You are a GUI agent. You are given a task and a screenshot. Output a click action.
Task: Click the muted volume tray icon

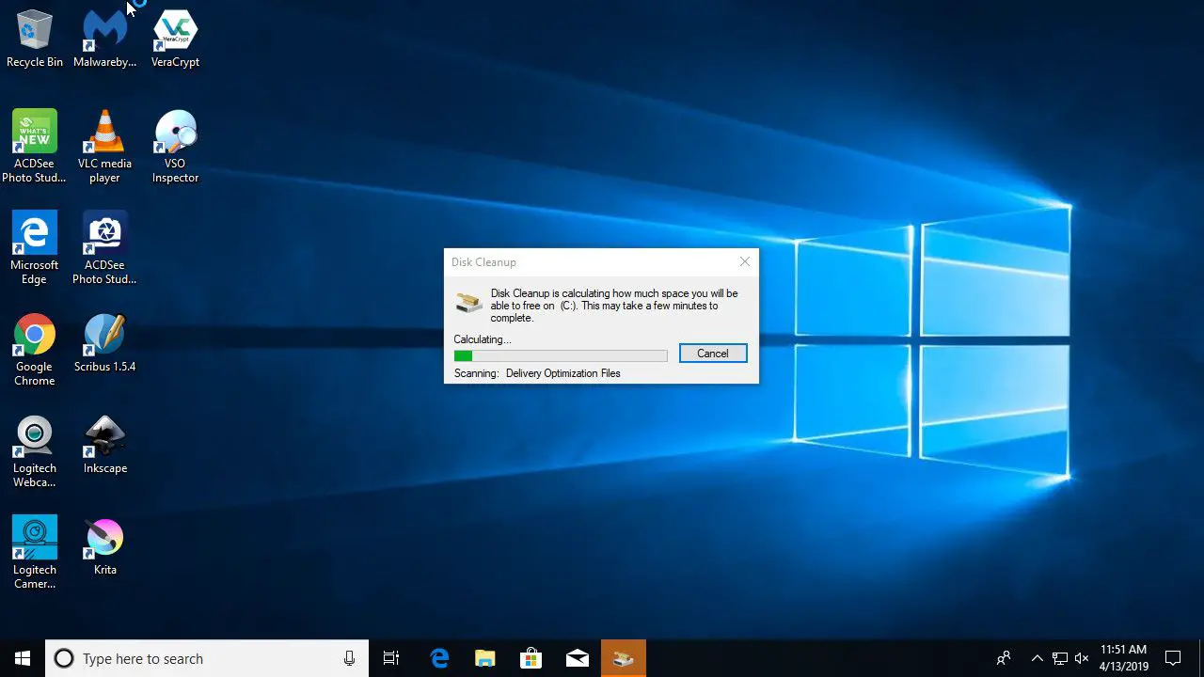point(1082,658)
